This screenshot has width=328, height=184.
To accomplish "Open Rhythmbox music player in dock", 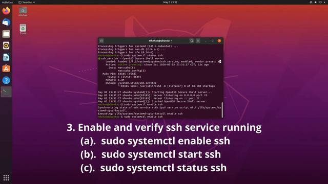I will coord(6,45).
